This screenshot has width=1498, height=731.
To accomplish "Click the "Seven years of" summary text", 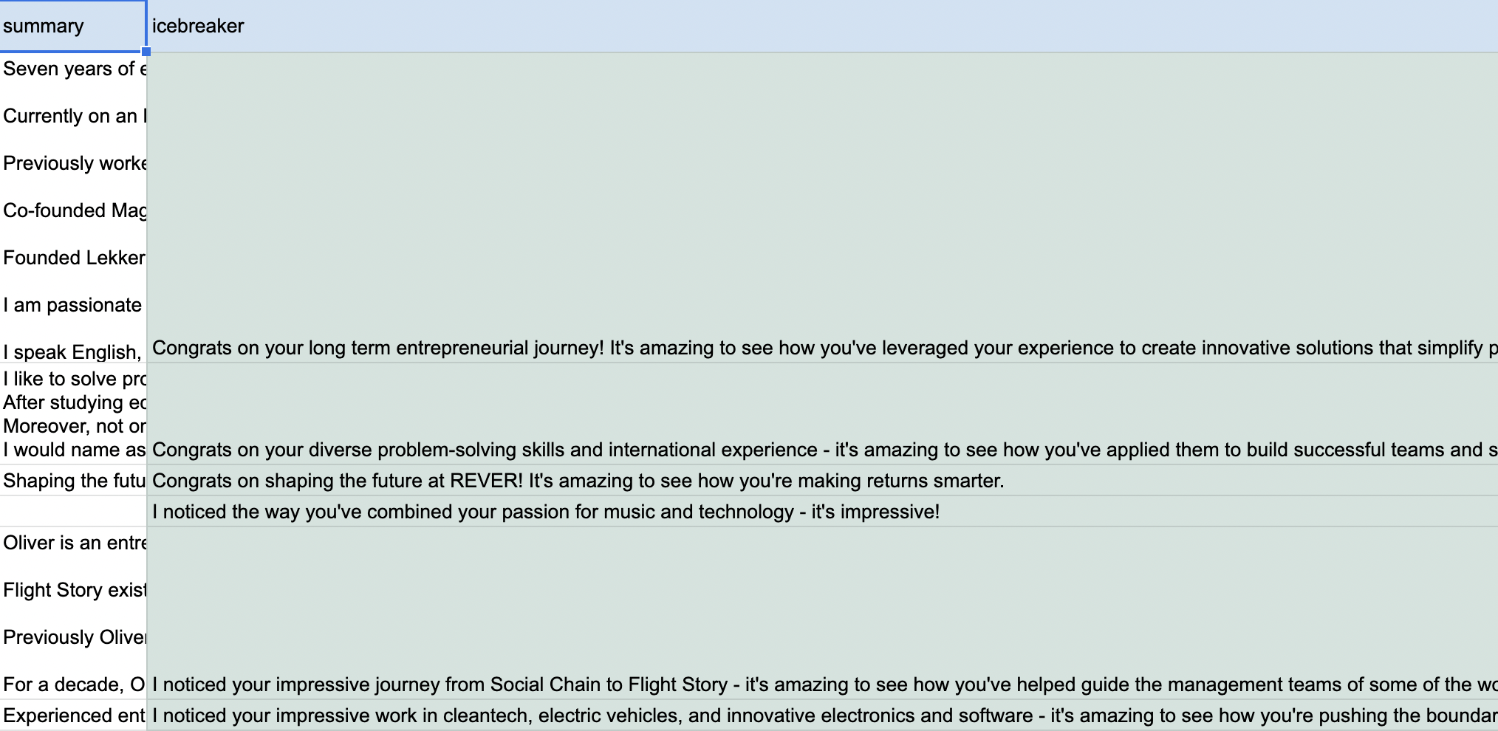I will tap(74, 69).
